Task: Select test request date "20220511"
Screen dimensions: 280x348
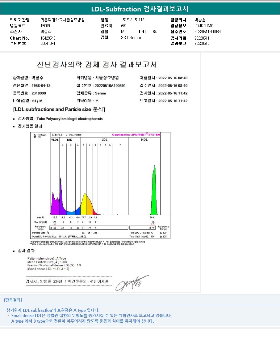Action: tap(202, 38)
